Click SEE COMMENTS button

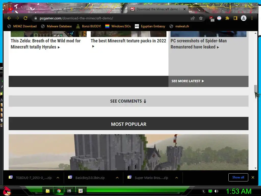[128, 101]
